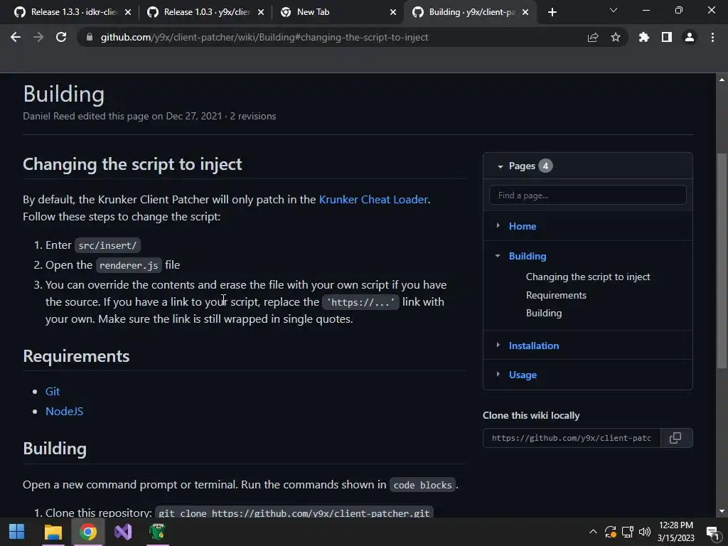The width and height of the screenshot is (728, 546).
Task: Bookmark this page with the star icon
Action: [616, 37]
